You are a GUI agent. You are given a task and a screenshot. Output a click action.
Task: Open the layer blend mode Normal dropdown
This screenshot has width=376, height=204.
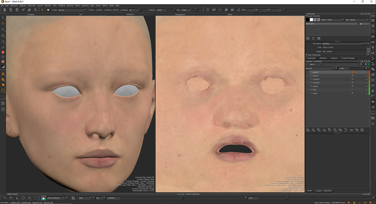tap(320, 68)
